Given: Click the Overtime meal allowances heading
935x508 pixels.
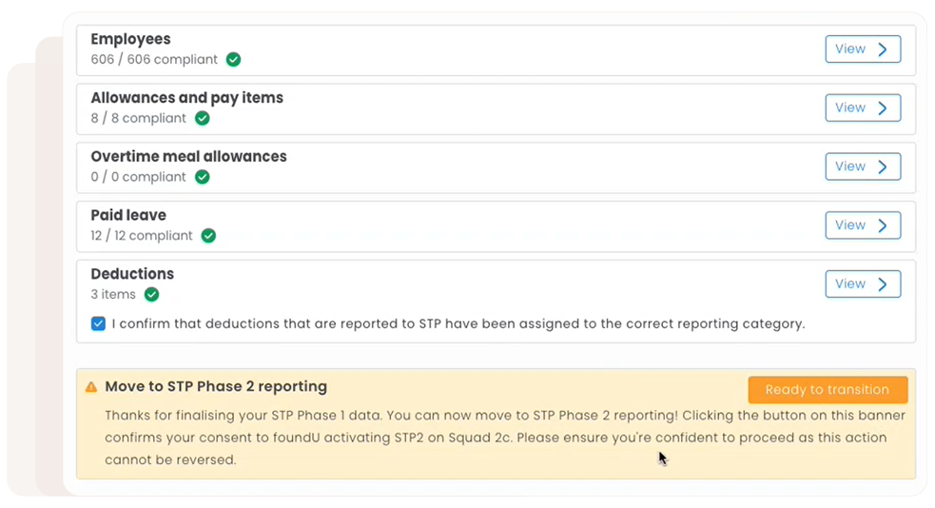Looking at the screenshot, I should click(x=188, y=156).
